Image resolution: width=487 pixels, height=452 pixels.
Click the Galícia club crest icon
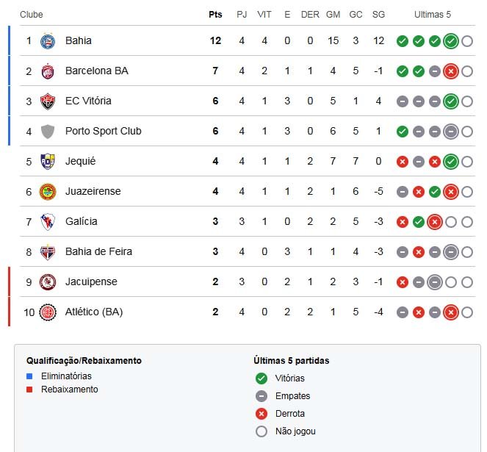coord(48,222)
